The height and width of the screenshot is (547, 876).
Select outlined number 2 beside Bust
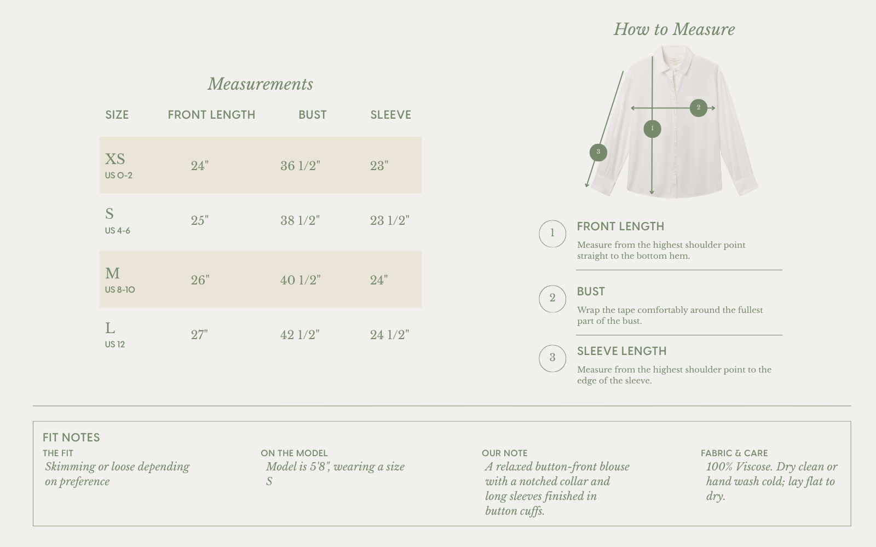tap(552, 299)
